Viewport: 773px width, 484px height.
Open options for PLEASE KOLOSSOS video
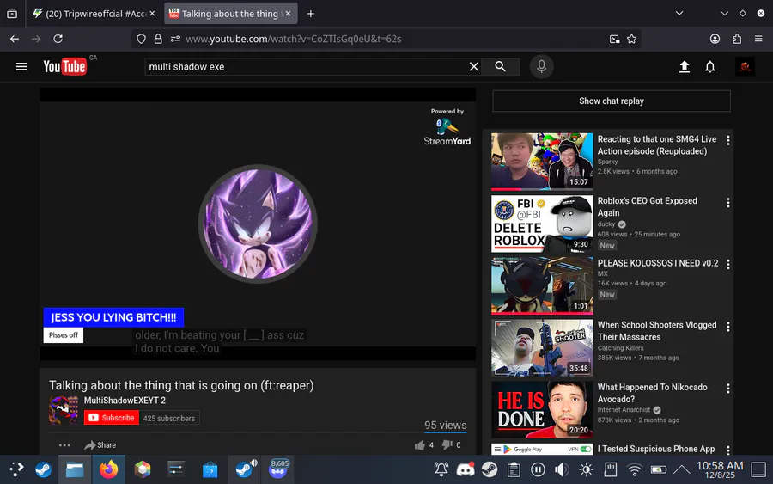[728, 264]
